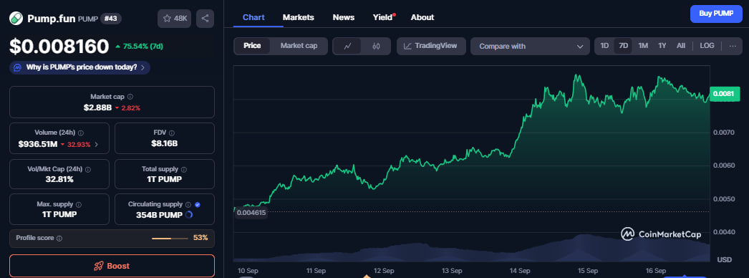Click the $0.008160 price value

tap(59, 47)
